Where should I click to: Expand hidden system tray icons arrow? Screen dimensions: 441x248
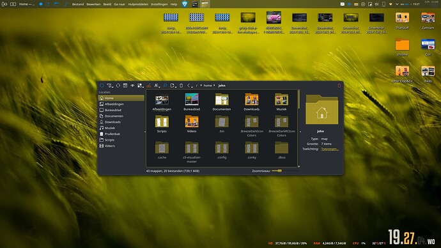click(397, 4)
